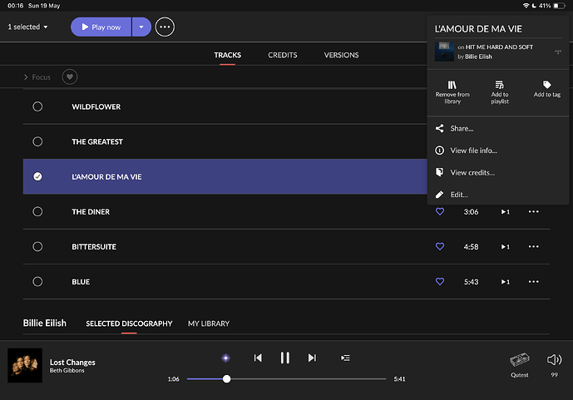Viewport: 573px width, 400px height.
Task: Open the three-dot more actions button beside Play now
Action: tap(165, 27)
